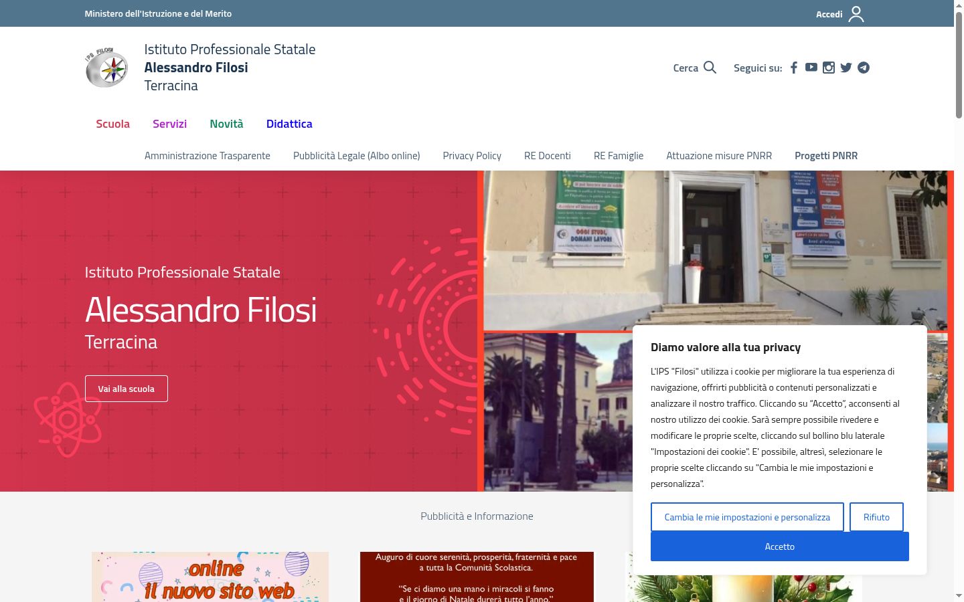
Task: Click the school entrance photo
Action: [x=716, y=250]
